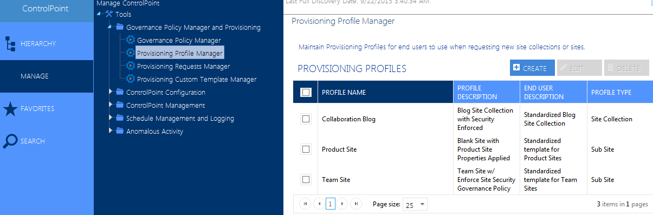Click Provisioning Custom Template Manager gear icon
Image resolution: width=653 pixels, height=215 pixels.
click(x=130, y=79)
